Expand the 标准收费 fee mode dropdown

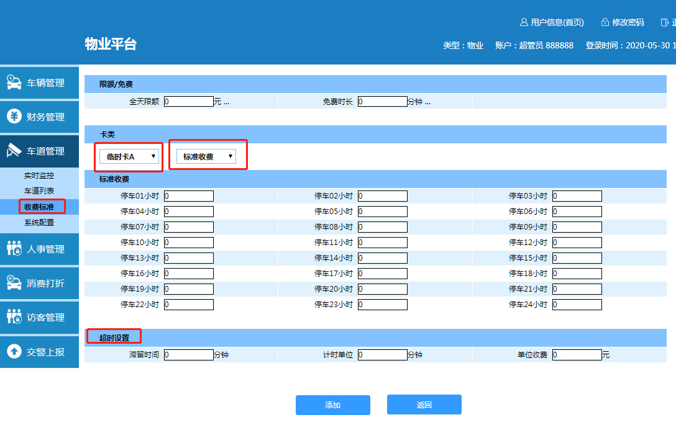206,156
